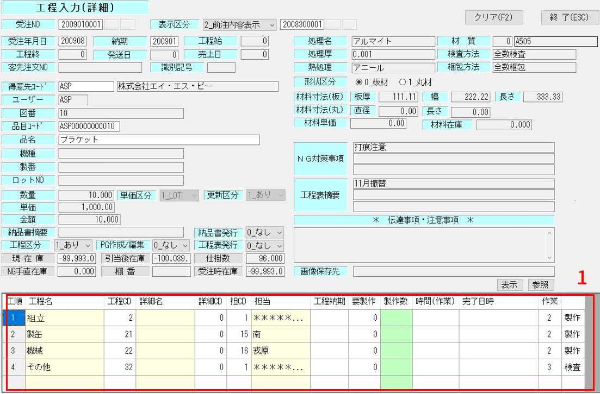Click the 図番 field
Viewport: 600px width, 394px height.
click(x=121, y=113)
